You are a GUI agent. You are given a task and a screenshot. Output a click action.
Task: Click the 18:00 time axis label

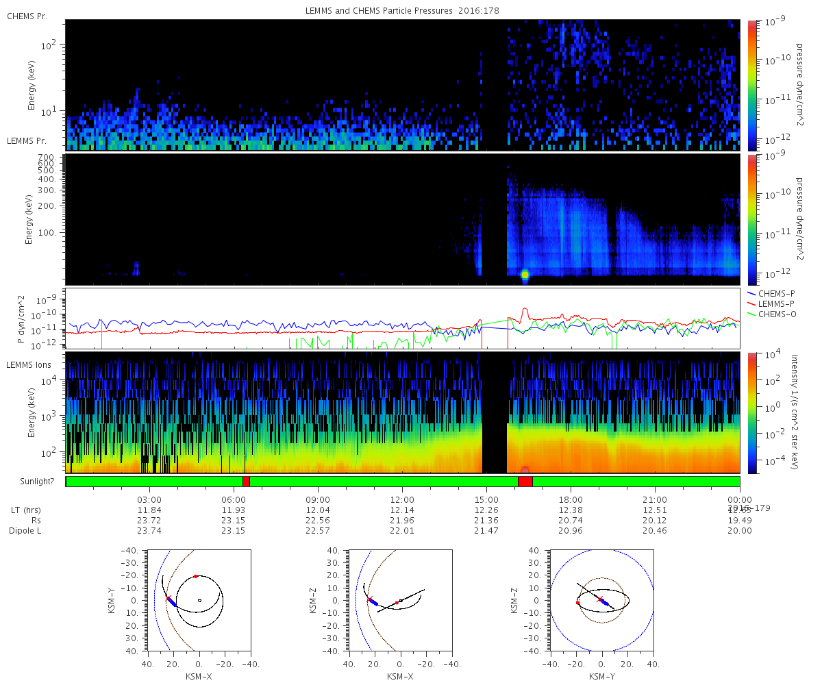(x=571, y=499)
